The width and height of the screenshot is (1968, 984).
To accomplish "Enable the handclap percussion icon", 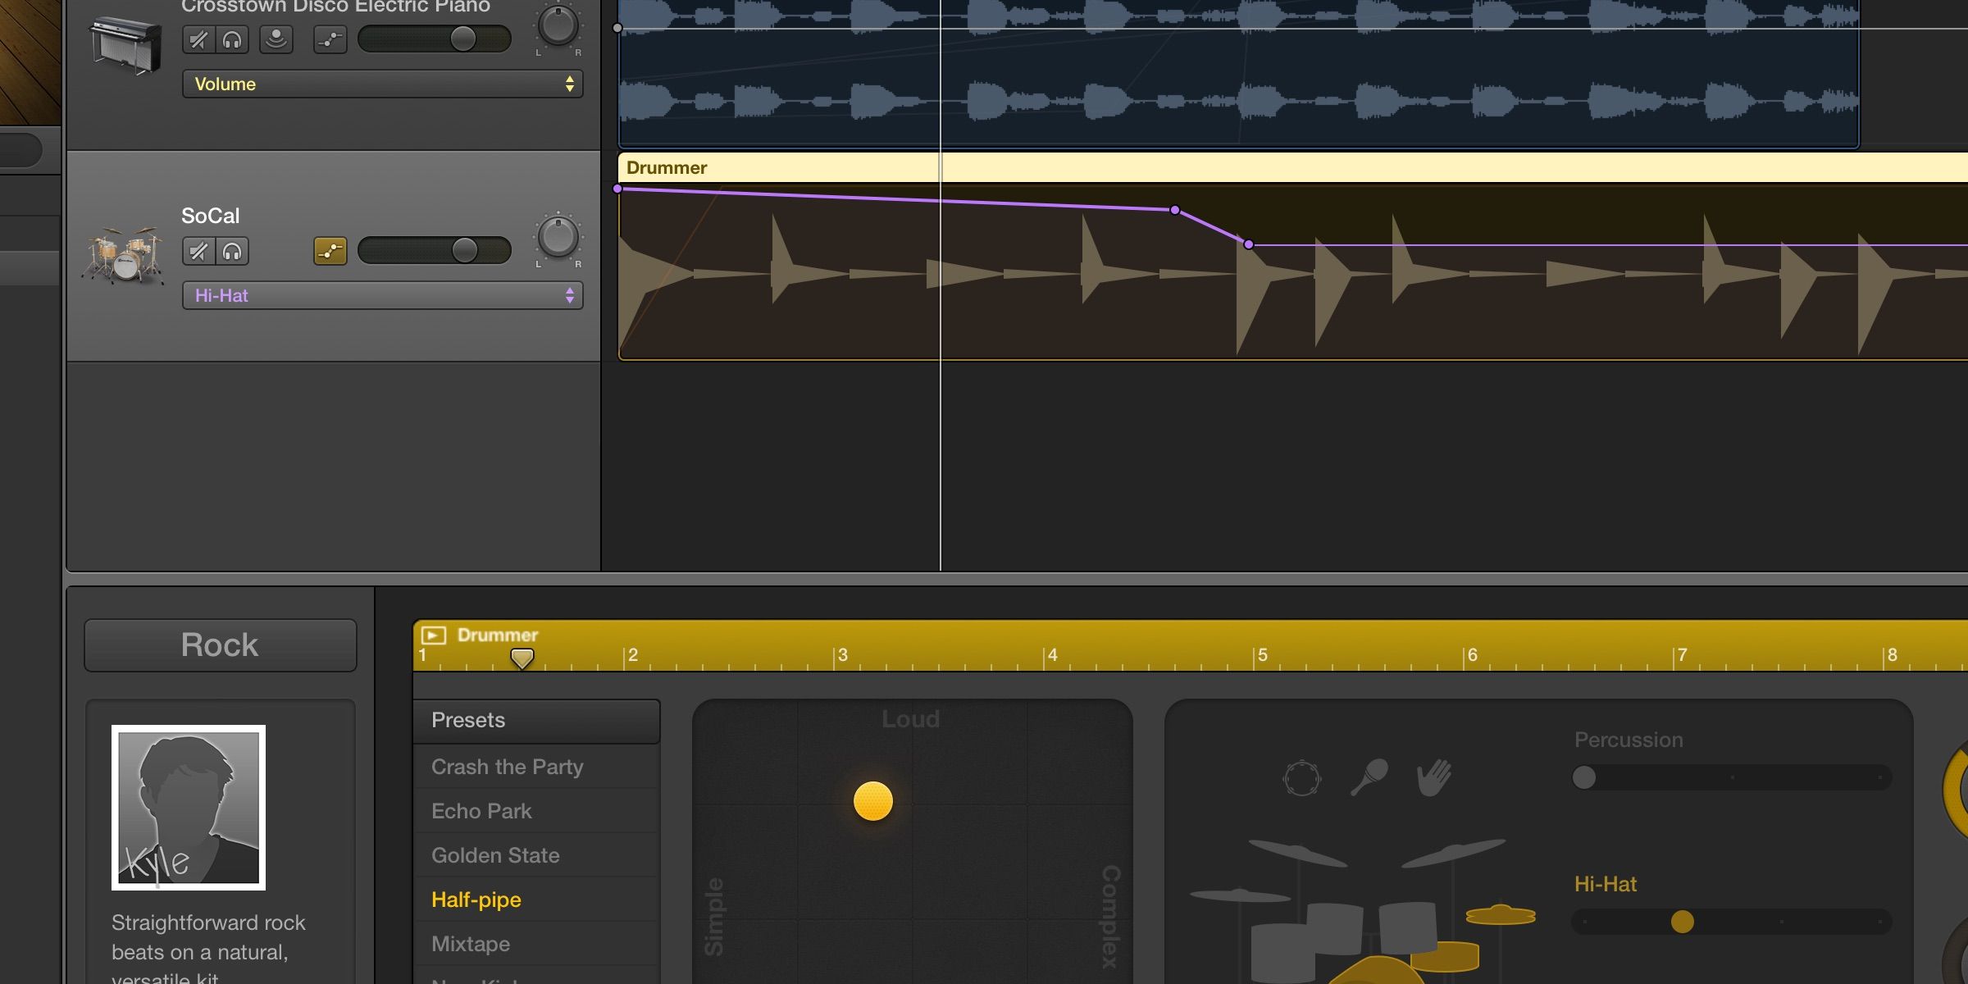I will pyautogui.click(x=1433, y=777).
